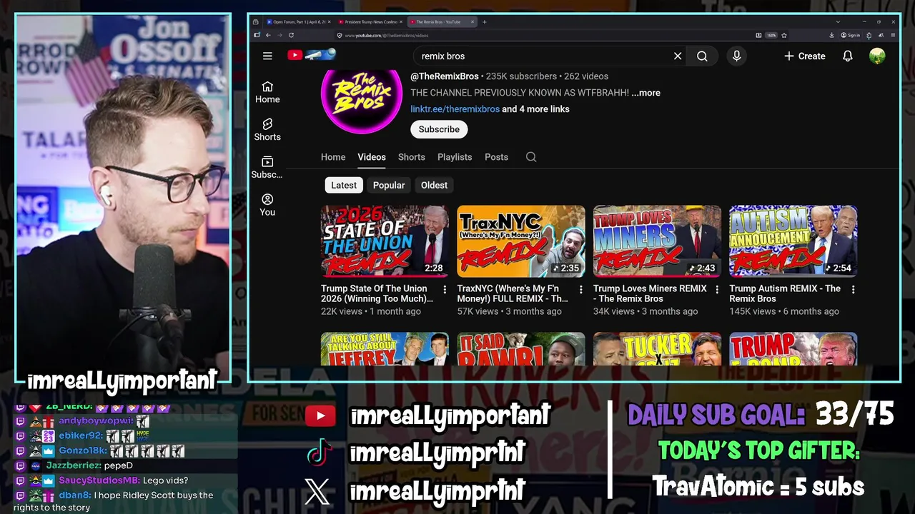The image size is (915, 514).
Task: Expand the channel description with ...more
Action: (x=646, y=93)
